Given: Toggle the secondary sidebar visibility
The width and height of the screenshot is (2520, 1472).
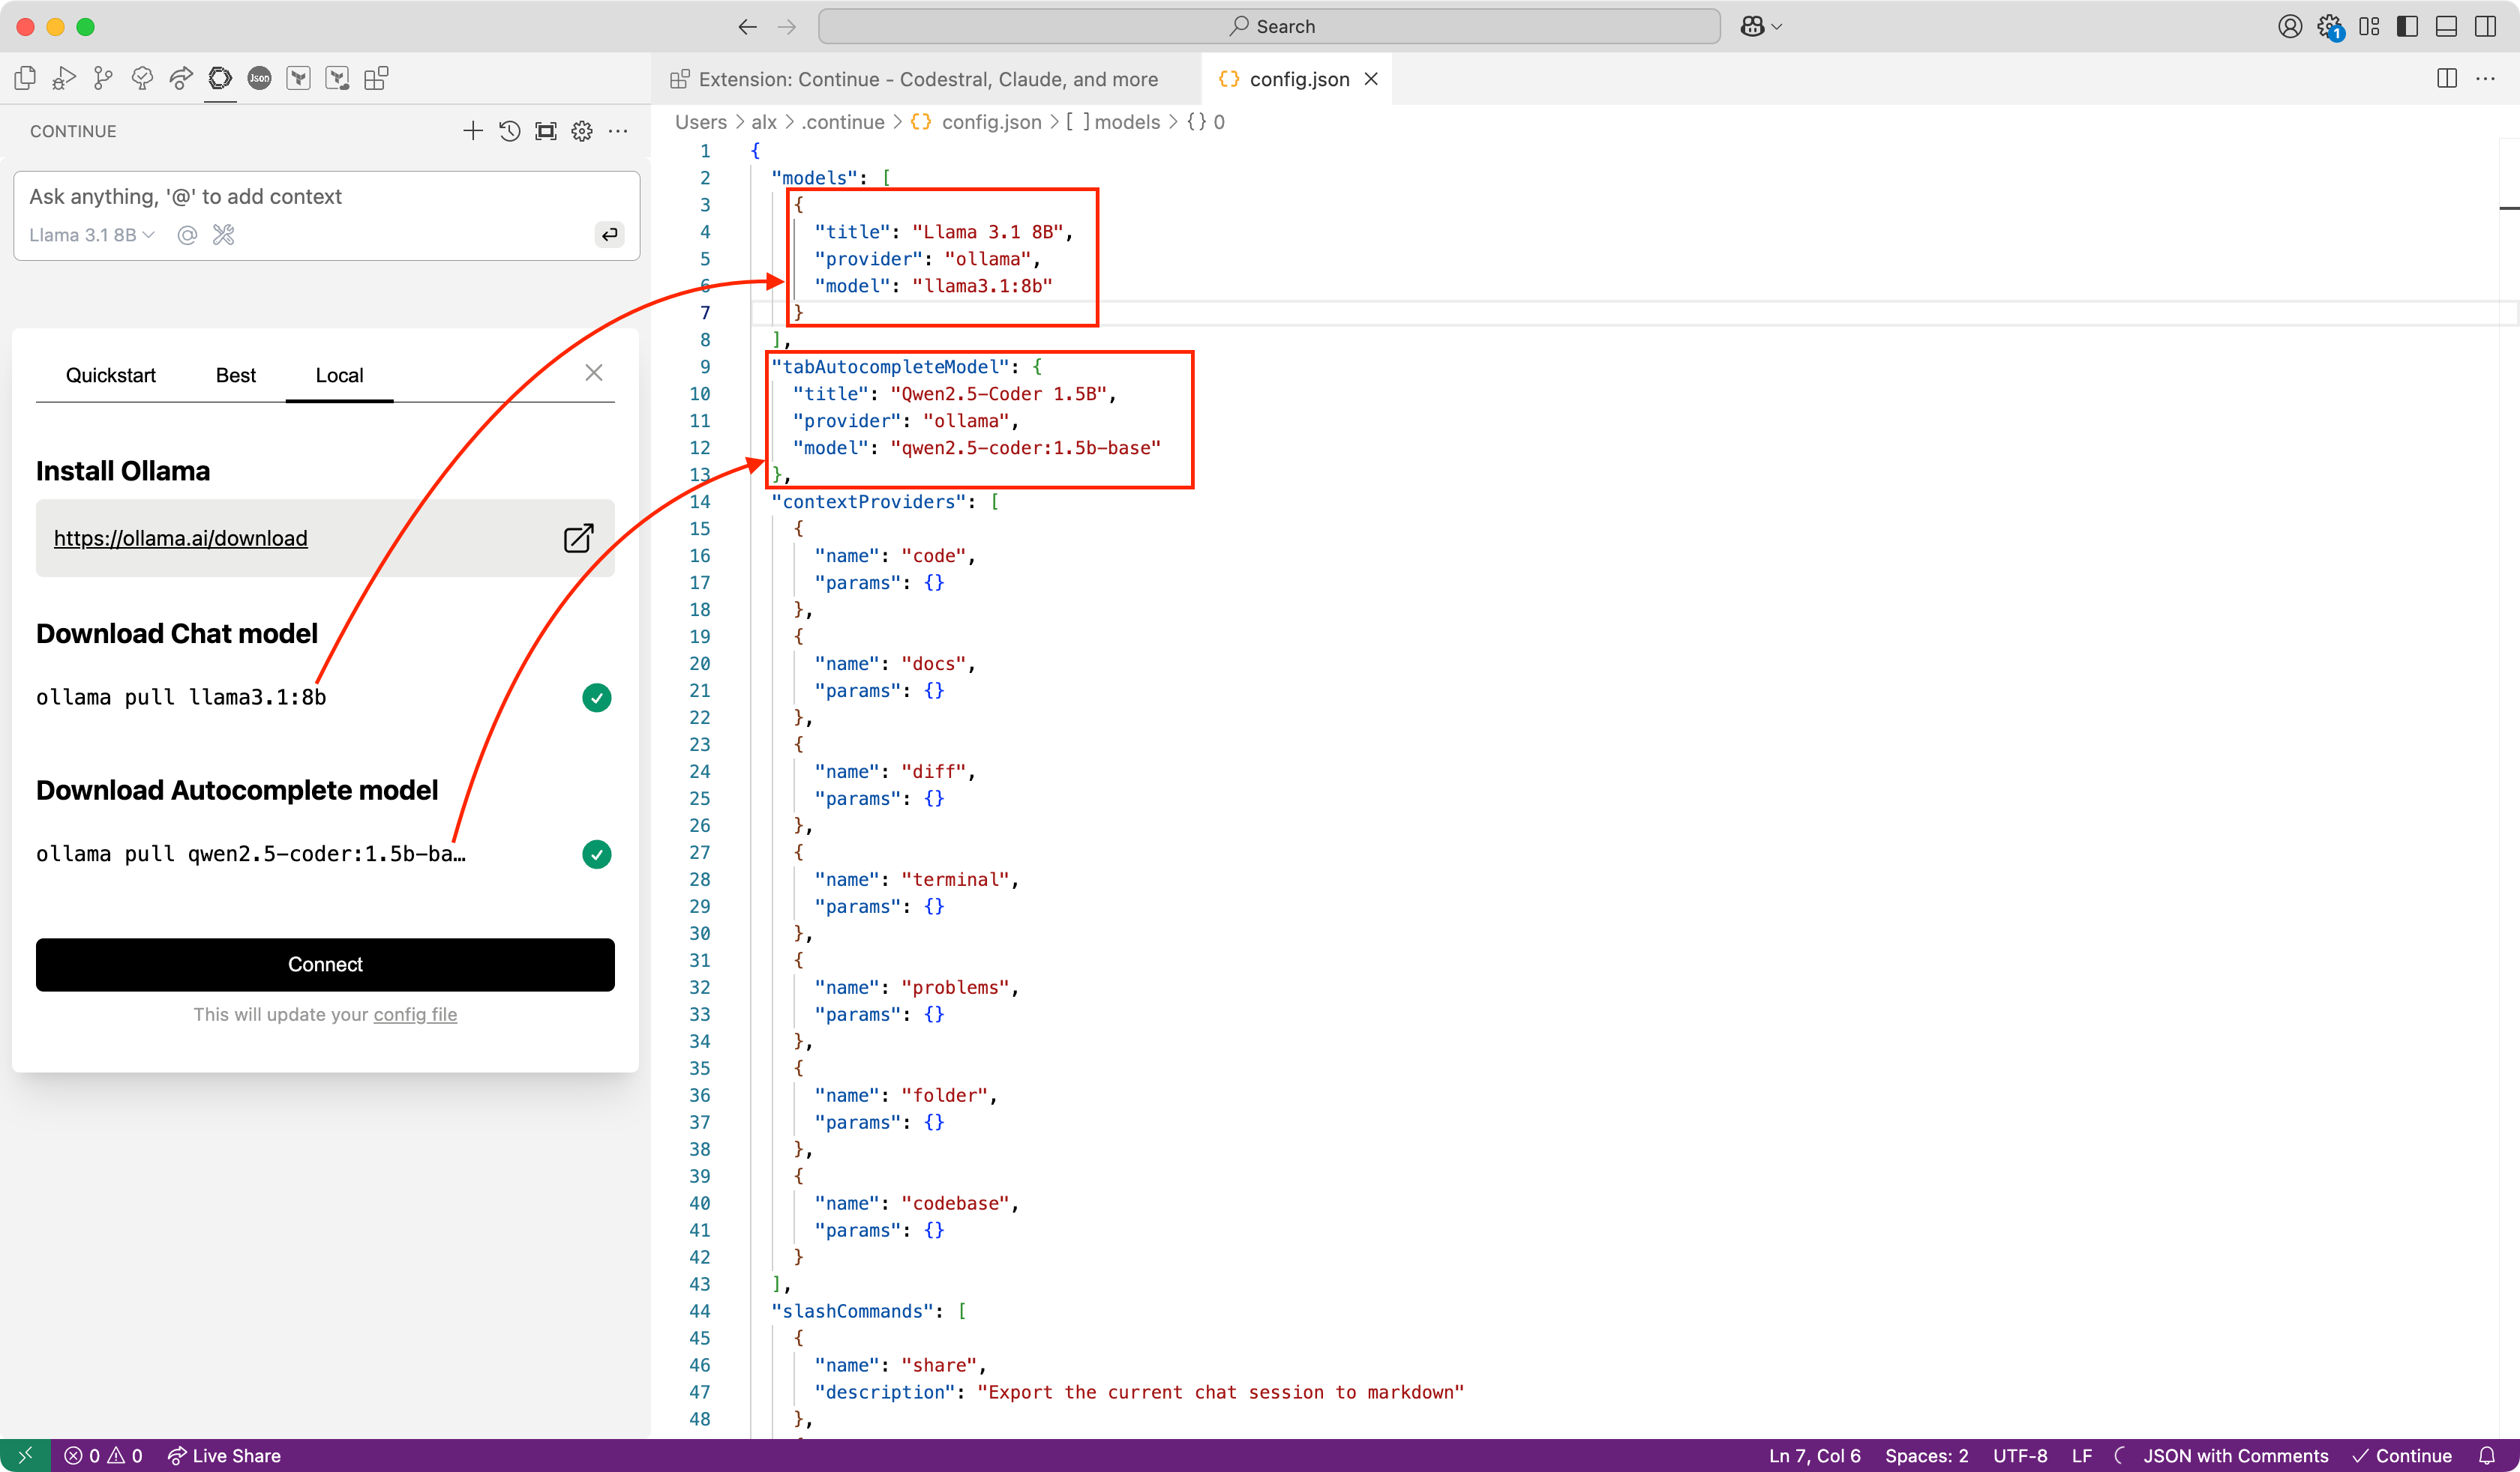Looking at the screenshot, I should tap(2485, 27).
